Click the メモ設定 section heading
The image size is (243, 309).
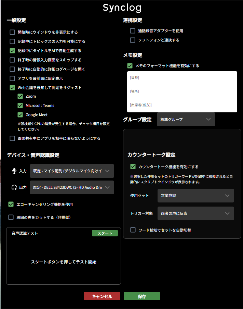(x=133, y=55)
